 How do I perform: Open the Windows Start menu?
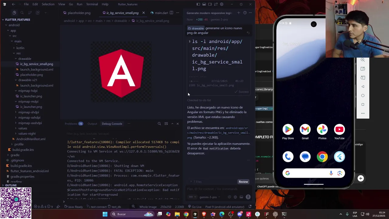(105, 214)
